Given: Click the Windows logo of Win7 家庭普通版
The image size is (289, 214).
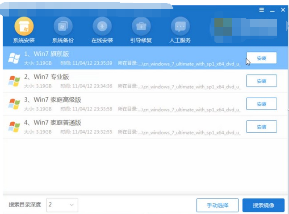Looking at the screenshot, I should click(14, 127).
